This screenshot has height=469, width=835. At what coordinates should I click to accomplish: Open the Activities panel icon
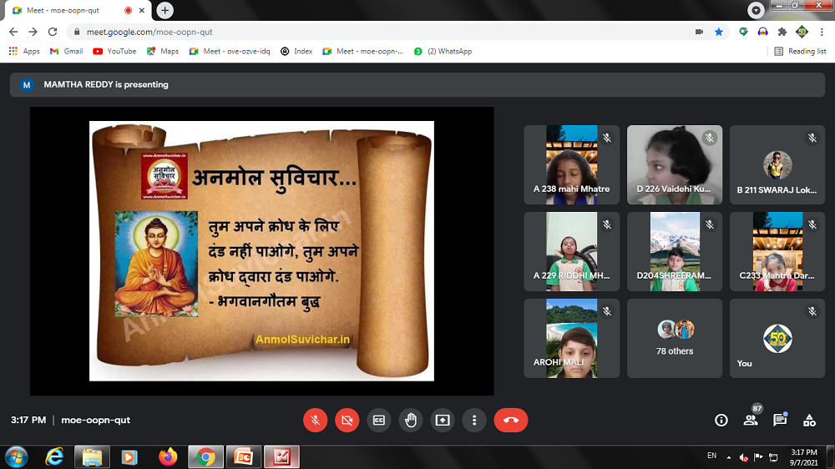click(x=809, y=421)
